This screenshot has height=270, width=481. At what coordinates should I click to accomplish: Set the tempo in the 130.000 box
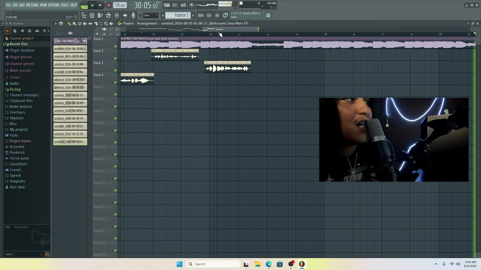click(x=120, y=5)
